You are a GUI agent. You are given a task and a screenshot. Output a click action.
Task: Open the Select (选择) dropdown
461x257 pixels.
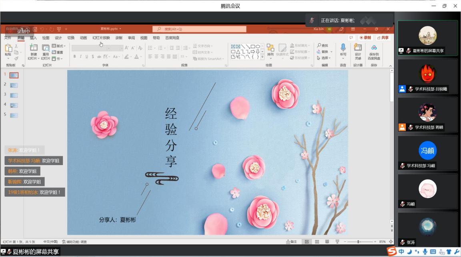coord(323,58)
